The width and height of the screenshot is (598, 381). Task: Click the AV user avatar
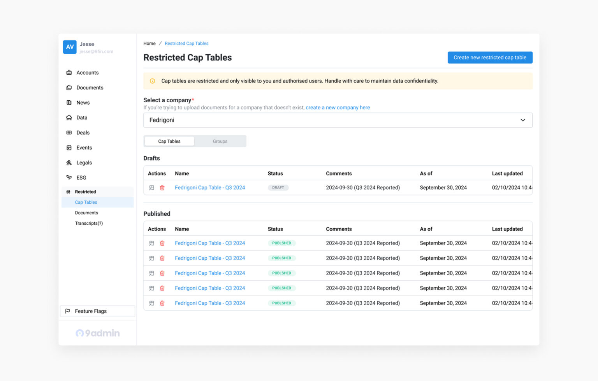[x=70, y=47]
